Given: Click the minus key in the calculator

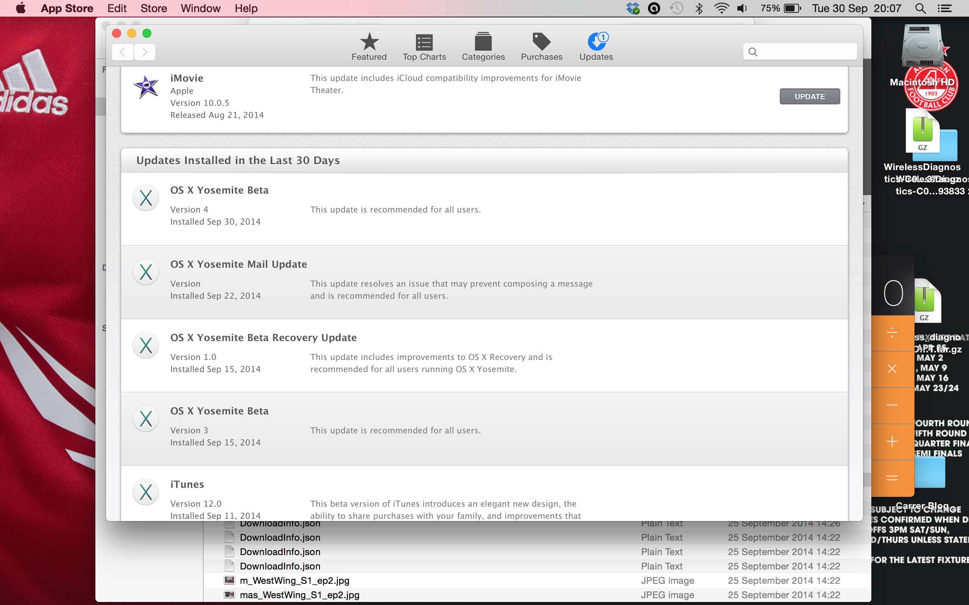Looking at the screenshot, I should click(892, 405).
